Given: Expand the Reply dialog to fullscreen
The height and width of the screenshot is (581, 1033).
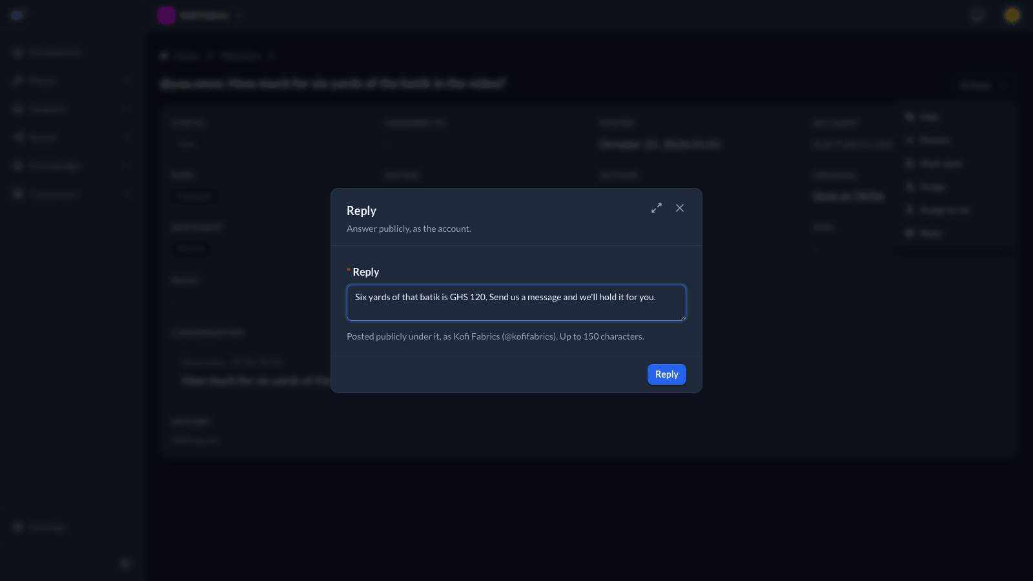Looking at the screenshot, I should coord(657,208).
